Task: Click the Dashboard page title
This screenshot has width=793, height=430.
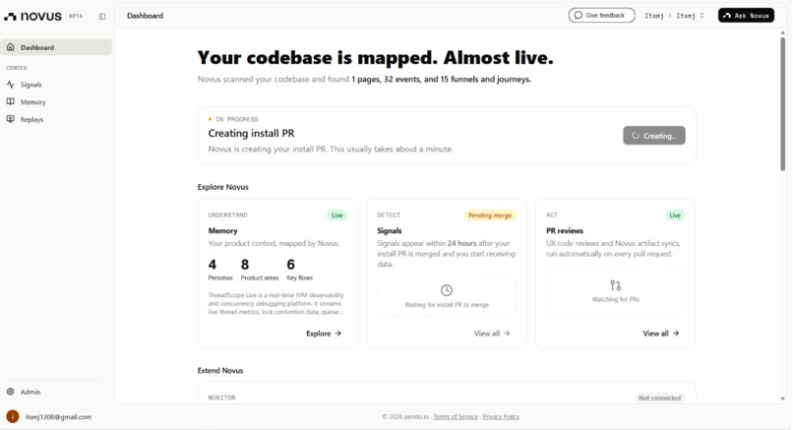Action: tap(146, 16)
